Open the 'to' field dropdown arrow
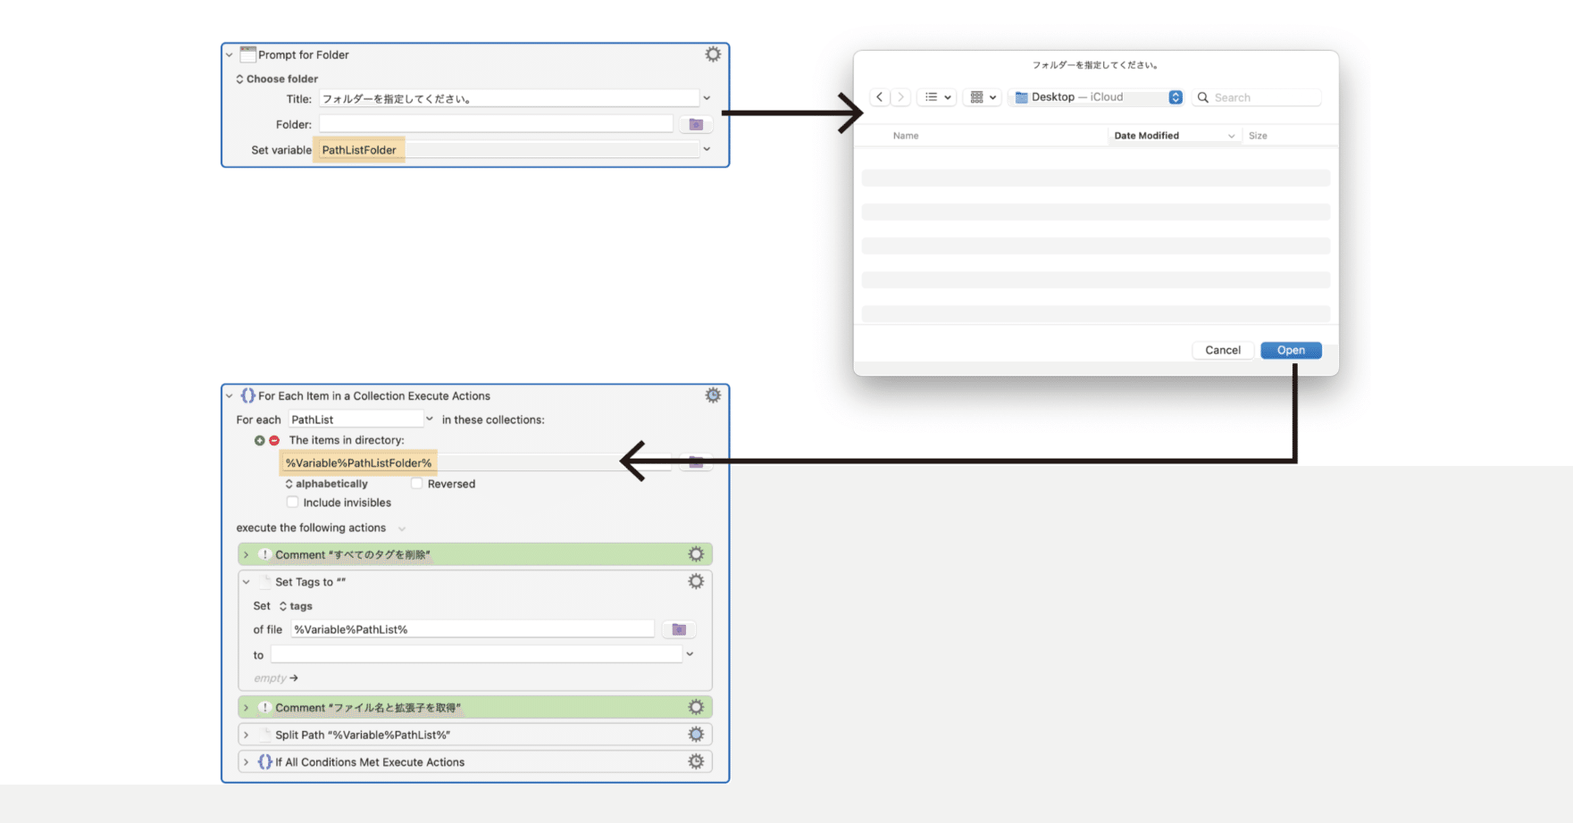The image size is (1573, 823). pos(690,654)
